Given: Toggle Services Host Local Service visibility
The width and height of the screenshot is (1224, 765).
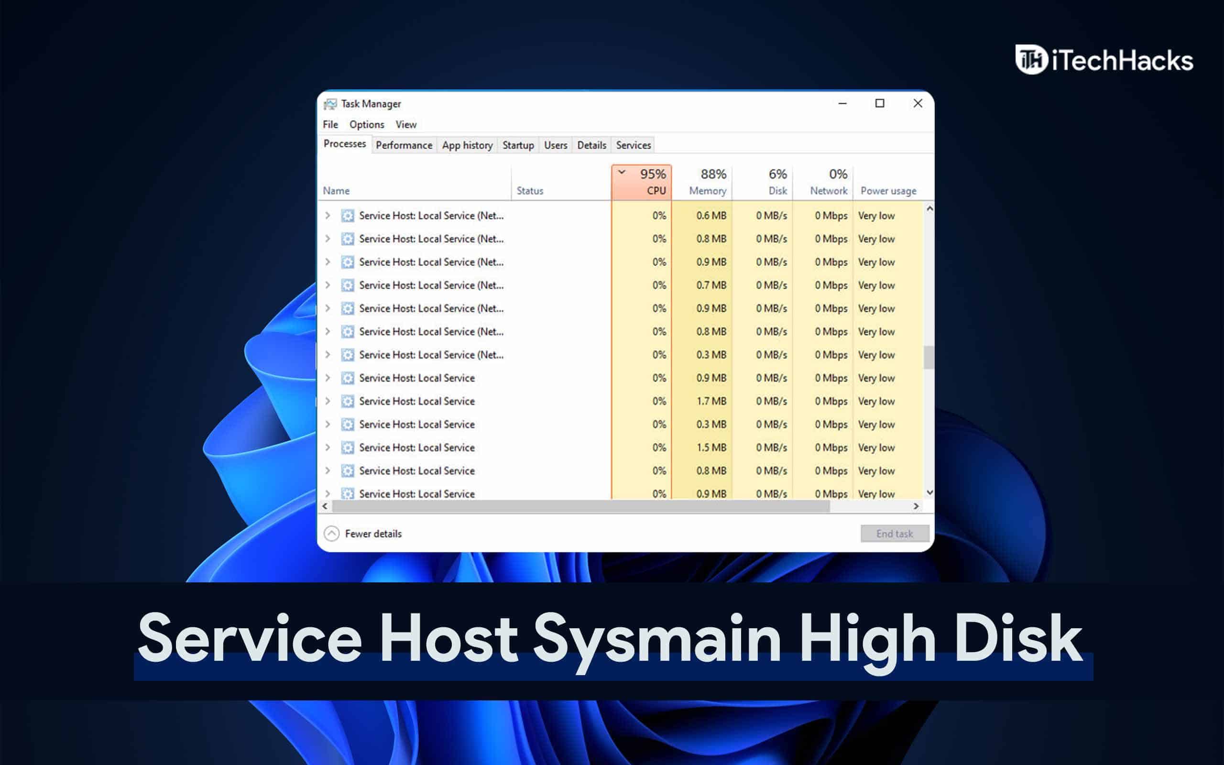Looking at the screenshot, I should pyautogui.click(x=328, y=377).
